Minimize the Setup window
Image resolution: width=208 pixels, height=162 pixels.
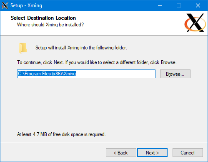160,5
